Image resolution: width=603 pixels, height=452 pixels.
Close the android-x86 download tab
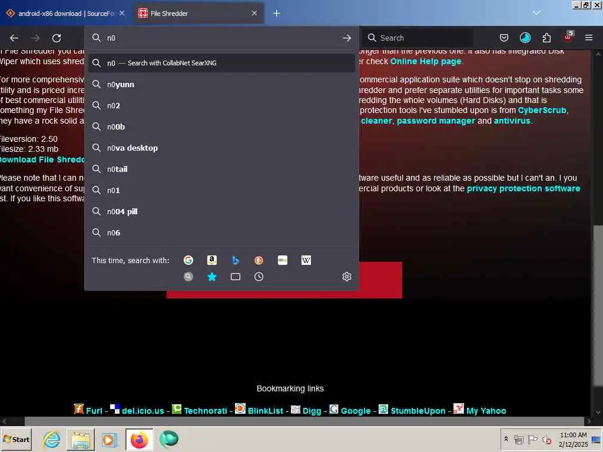(x=122, y=13)
